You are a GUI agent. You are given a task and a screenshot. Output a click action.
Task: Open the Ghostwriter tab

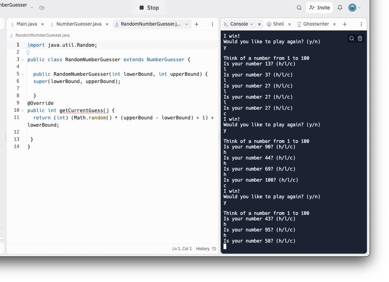[x=316, y=24]
